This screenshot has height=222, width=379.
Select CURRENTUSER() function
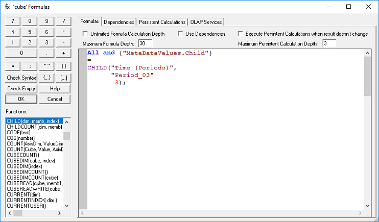pyautogui.click(x=34, y=206)
